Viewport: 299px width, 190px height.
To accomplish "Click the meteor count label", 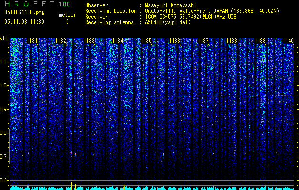I will click(x=68, y=15).
